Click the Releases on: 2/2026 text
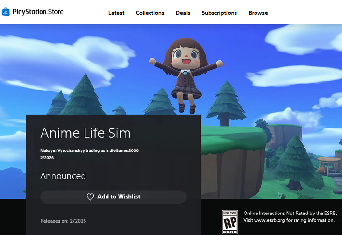This screenshot has width=342, height=235. pyautogui.click(x=63, y=221)
